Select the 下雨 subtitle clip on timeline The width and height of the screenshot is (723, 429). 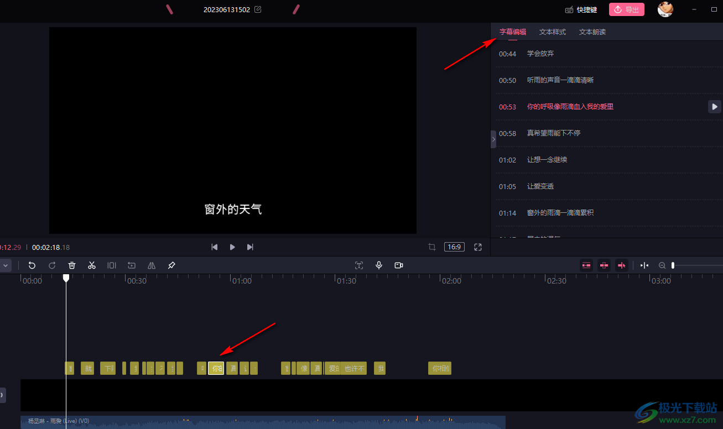108,368
